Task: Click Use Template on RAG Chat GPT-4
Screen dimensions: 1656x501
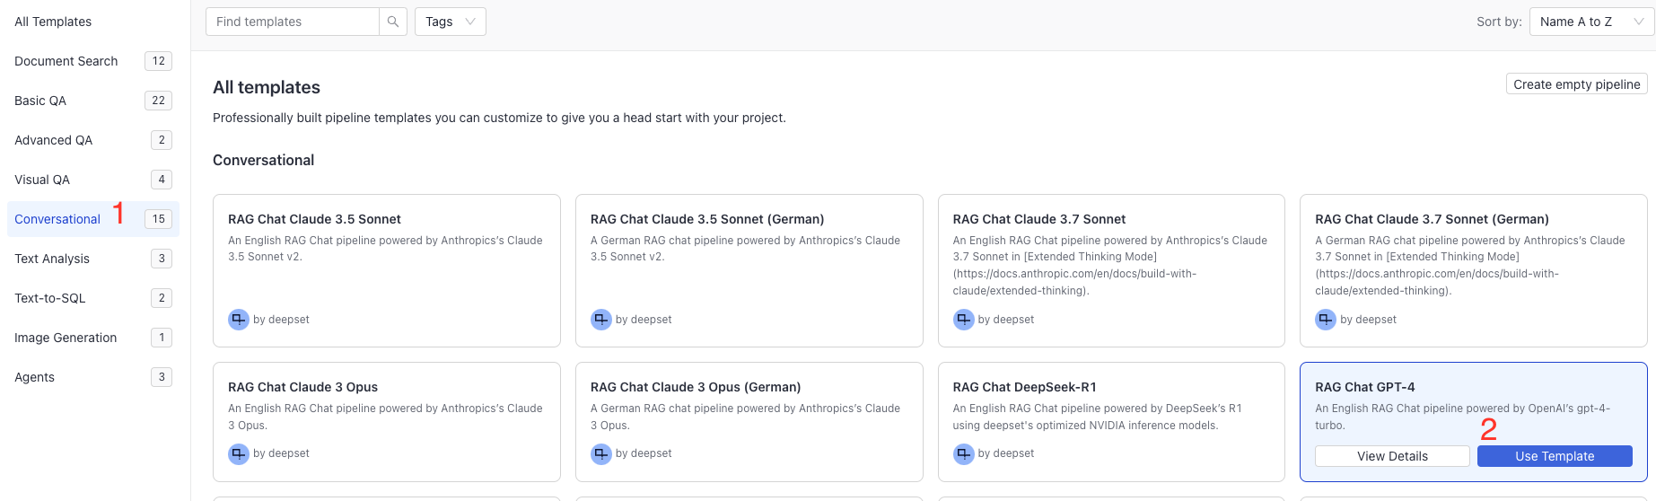Action: [1555, 456]
